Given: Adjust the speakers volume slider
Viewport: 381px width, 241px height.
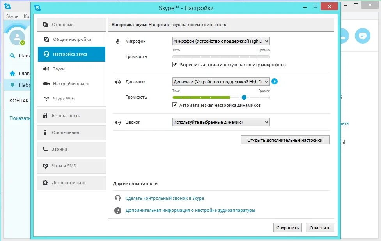Looking at the screenshot, I should (244, 97).
